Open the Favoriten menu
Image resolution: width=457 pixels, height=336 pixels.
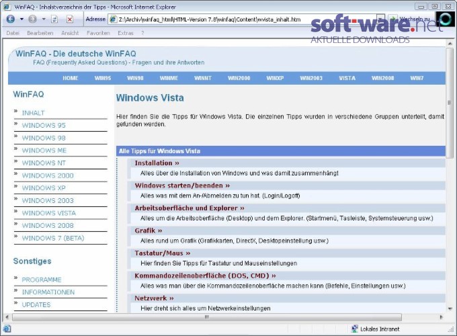(98, 33)
